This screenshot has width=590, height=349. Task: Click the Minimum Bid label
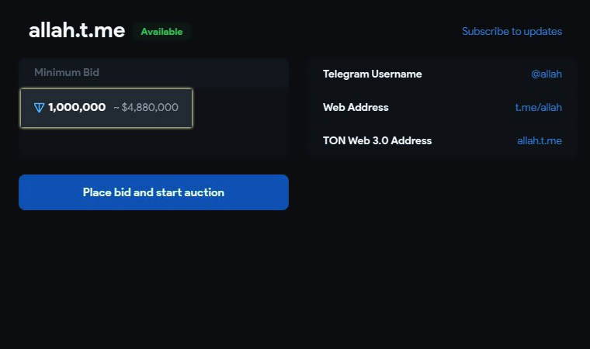click(67, 73)
